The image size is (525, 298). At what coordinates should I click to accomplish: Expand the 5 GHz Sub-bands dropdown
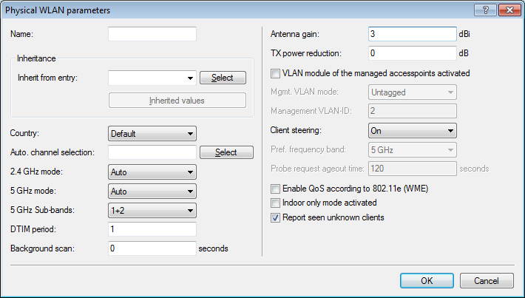152,210
